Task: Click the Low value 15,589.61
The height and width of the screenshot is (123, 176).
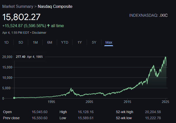Action: pos(86,118)
